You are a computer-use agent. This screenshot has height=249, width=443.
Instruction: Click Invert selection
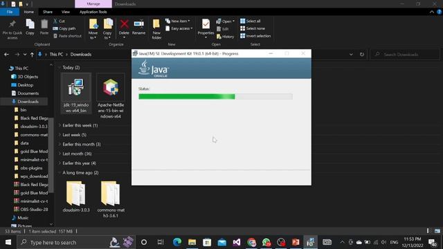(x=255, y=36)
